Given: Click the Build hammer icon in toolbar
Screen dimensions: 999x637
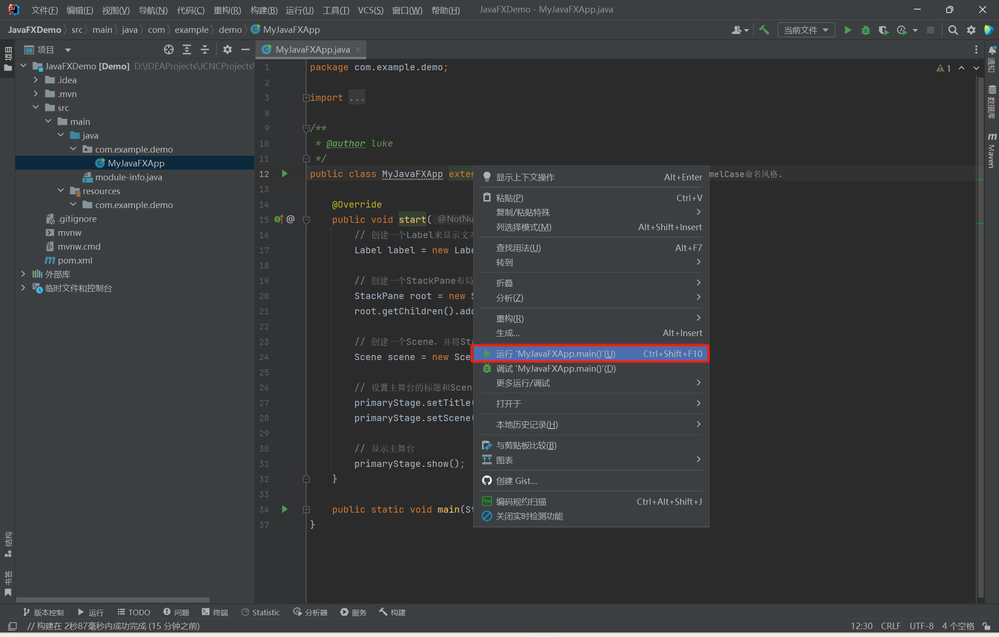Looking at the screenshot, I should click(765, 30).
